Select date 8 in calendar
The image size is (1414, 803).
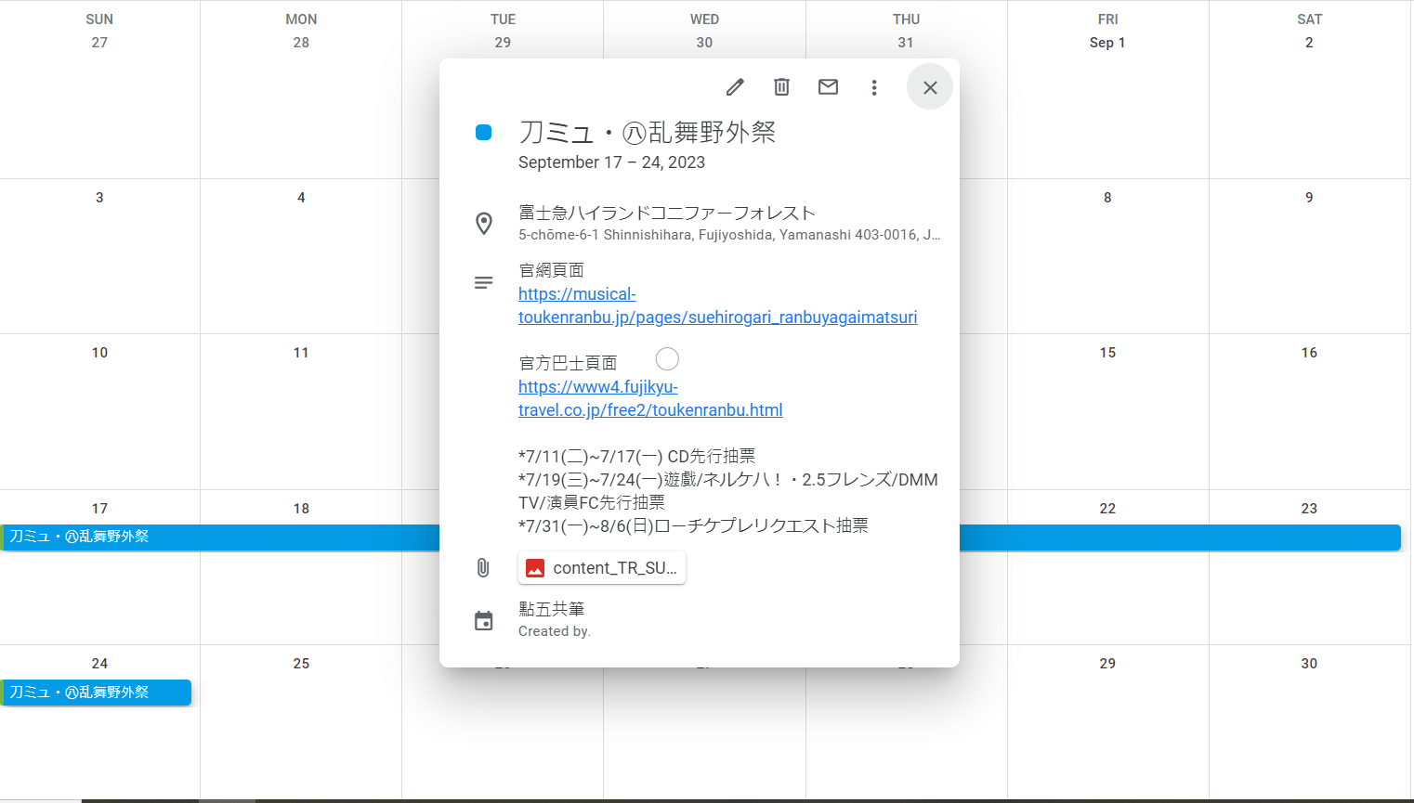pos(1107,198)
